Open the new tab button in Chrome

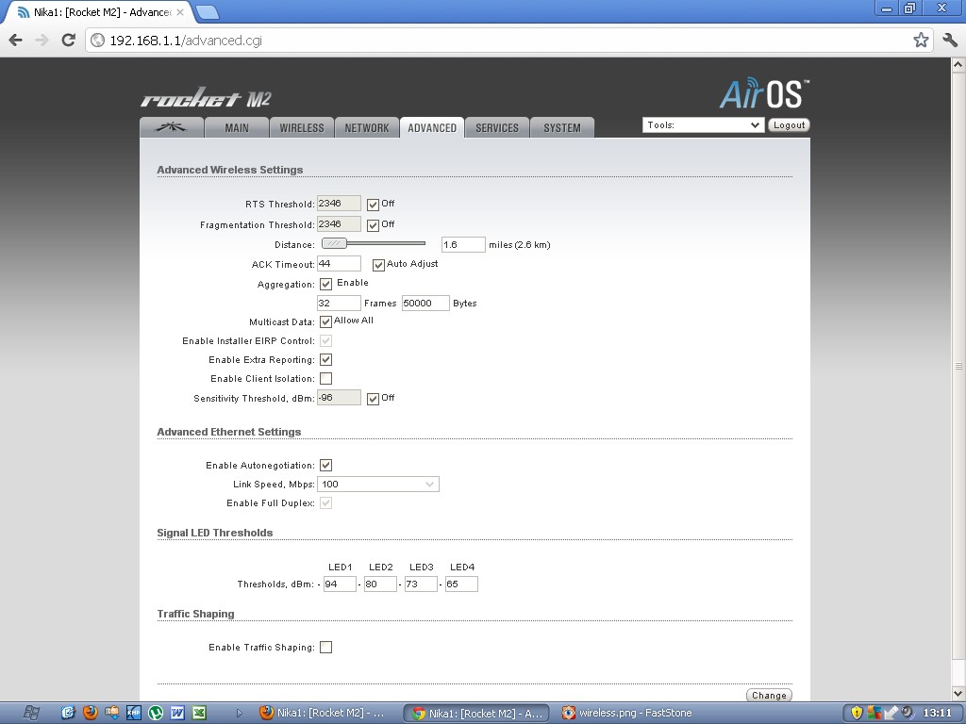point(207,11)
